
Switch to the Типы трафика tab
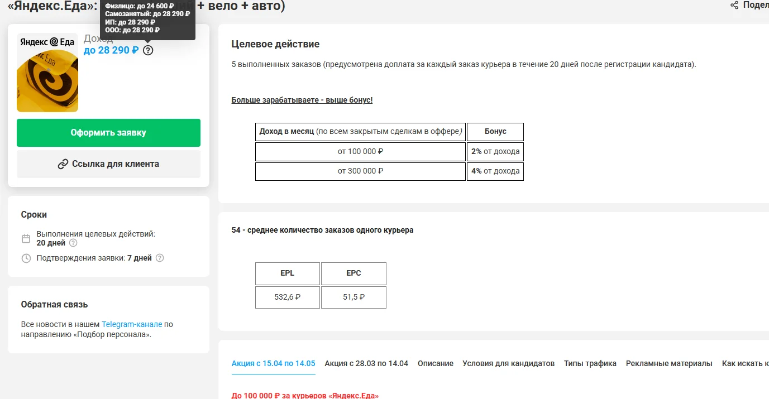(590, 363)
